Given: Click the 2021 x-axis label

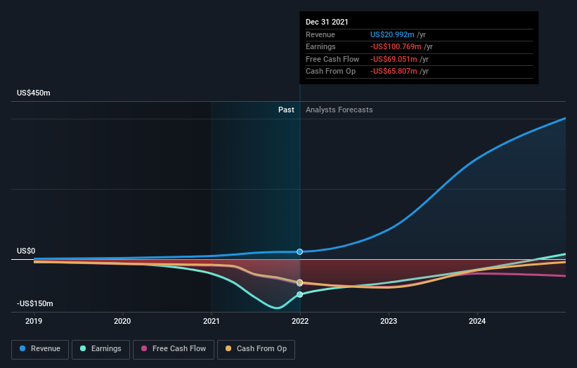Looking at the screenshot, I should (x=212, y=322).
